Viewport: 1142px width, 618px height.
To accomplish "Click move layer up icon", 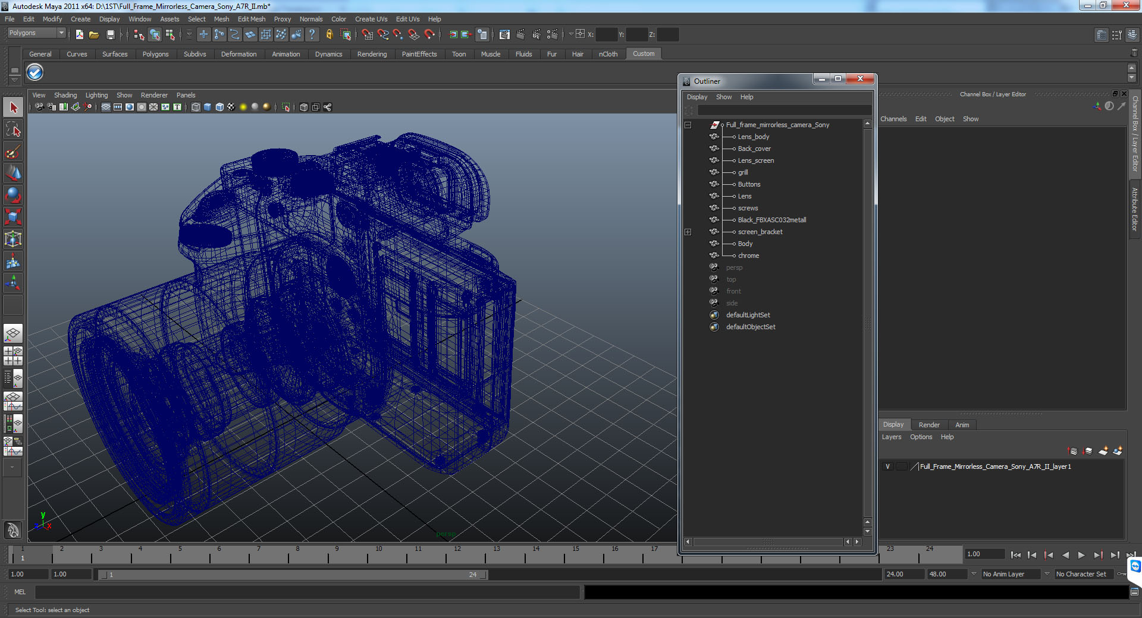I will pyautogui.click(x=1073, y=451).
